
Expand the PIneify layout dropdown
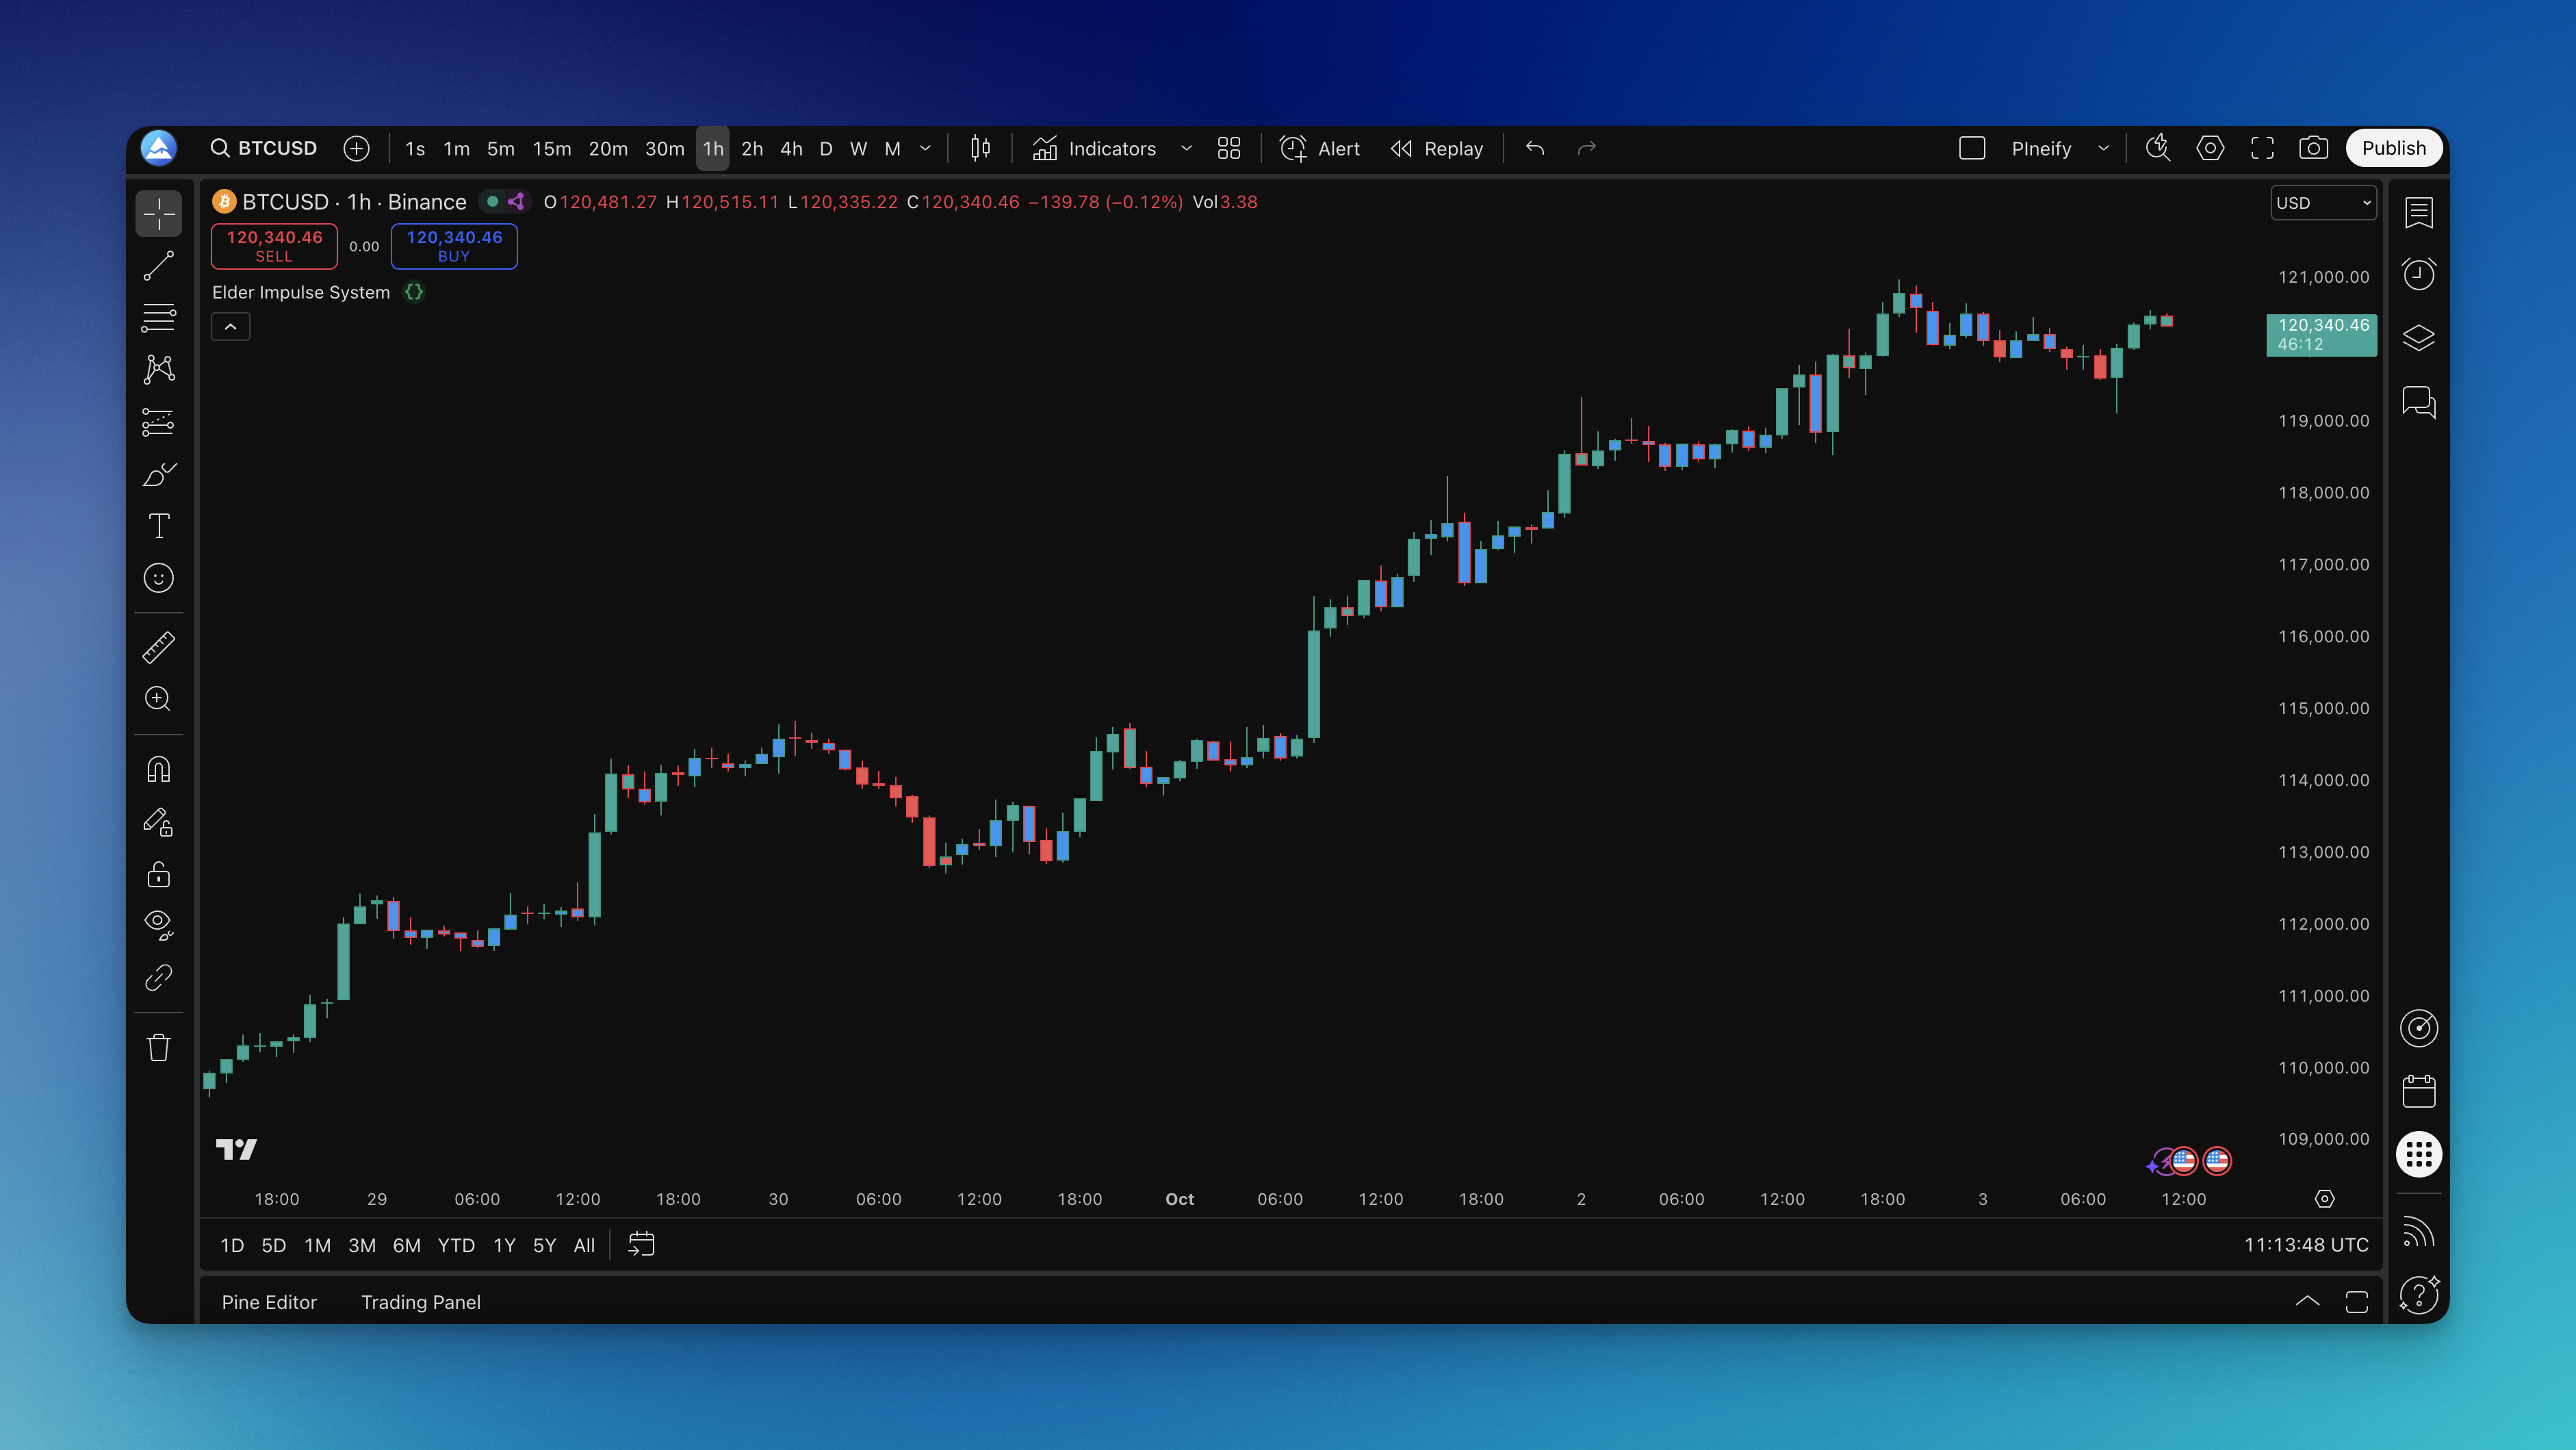click(x=2103, y=148)
